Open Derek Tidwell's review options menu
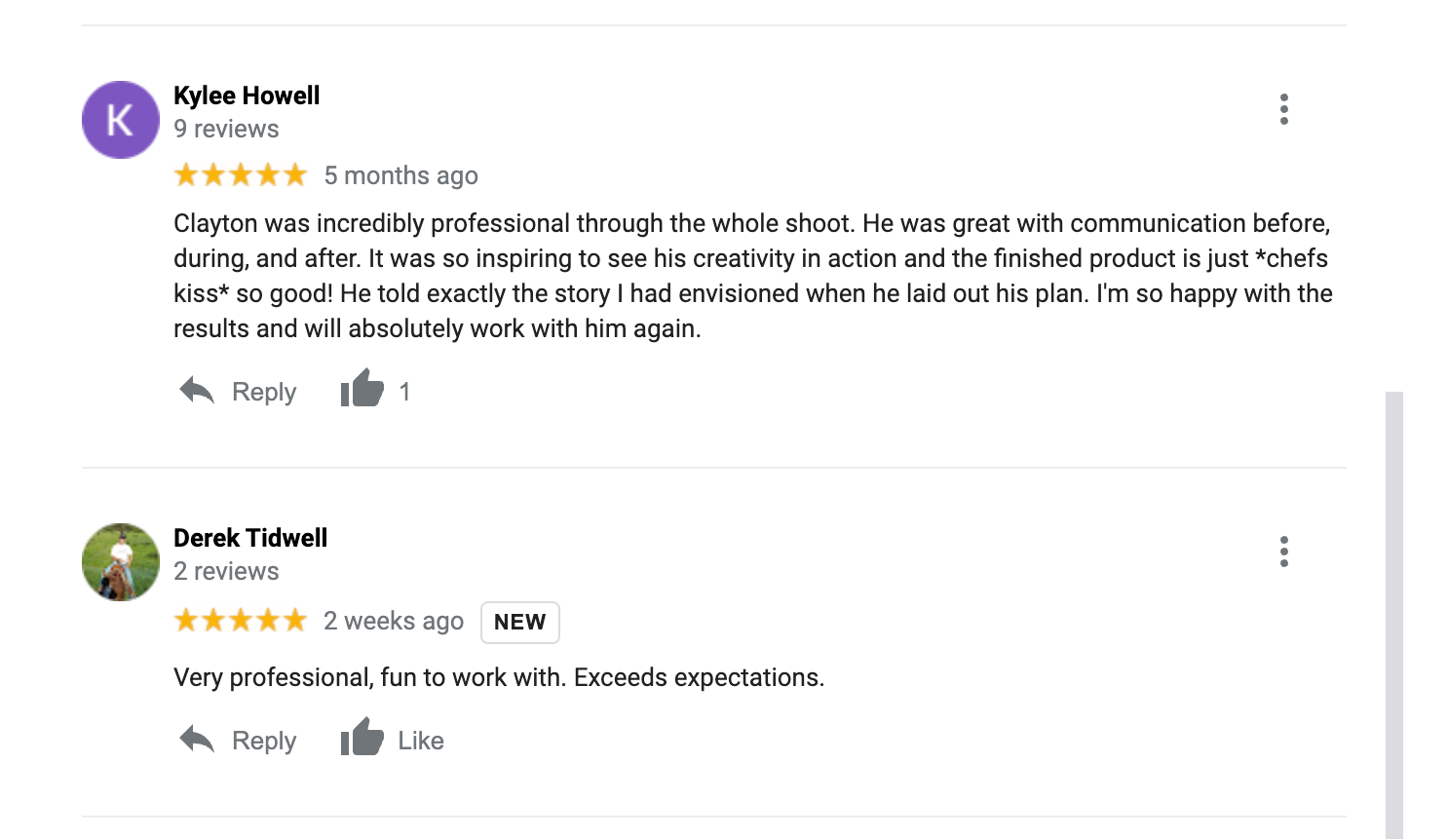1448x839 pixels. [1283, 552]
